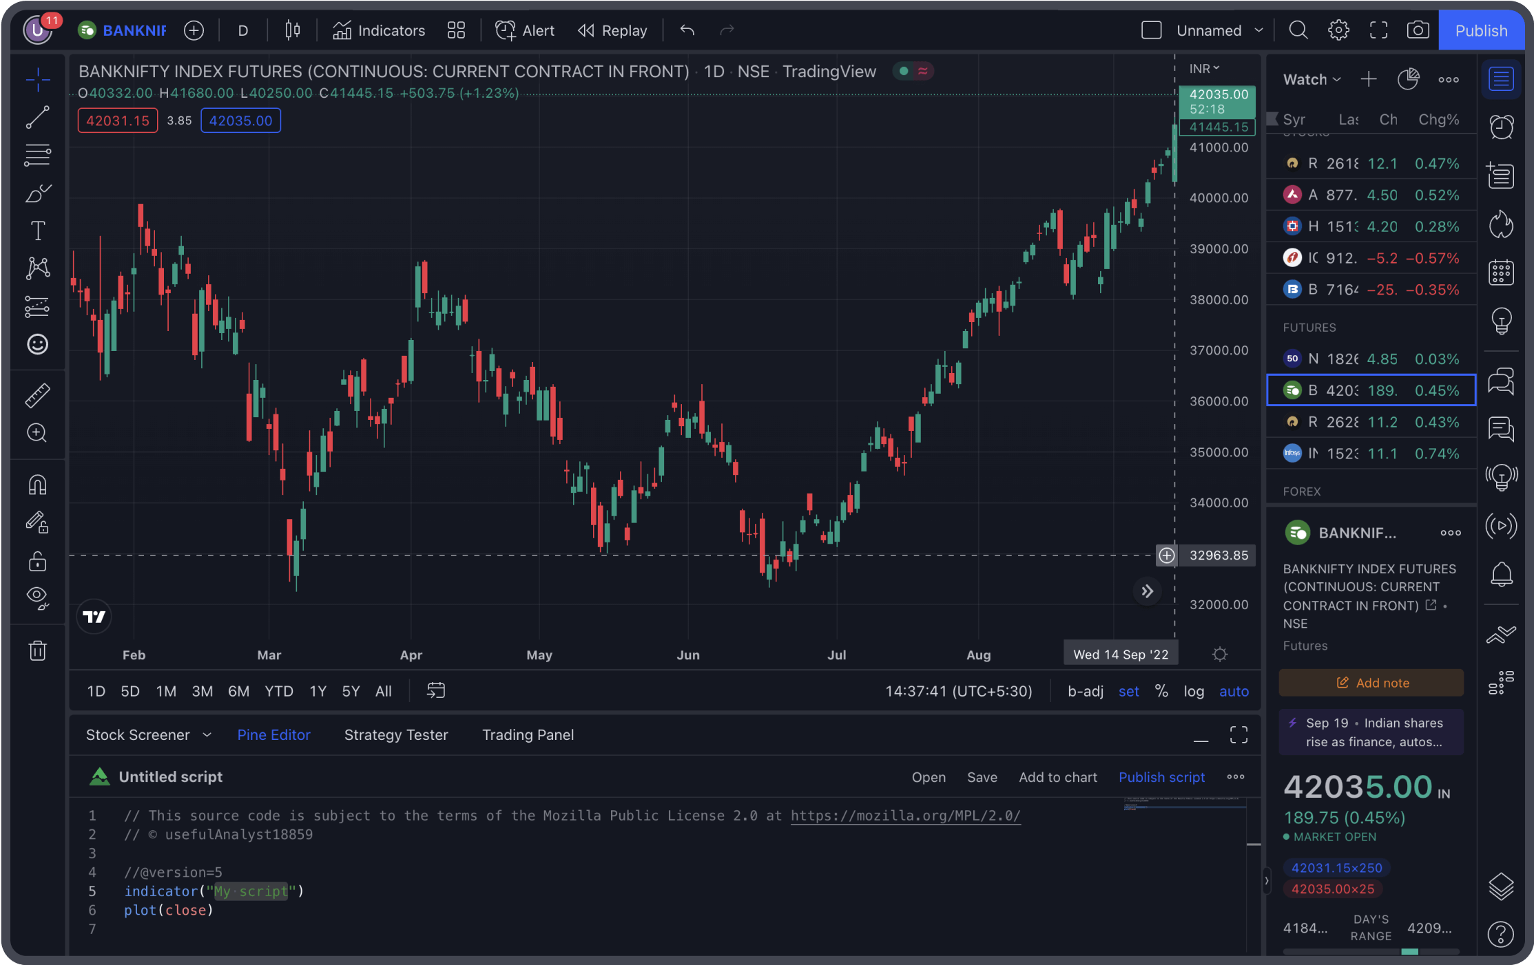Image resolution: width=1534 pixels, height=965 pixels.
Task: Expand the Watch list dropdown
Action: point(1312,79)
